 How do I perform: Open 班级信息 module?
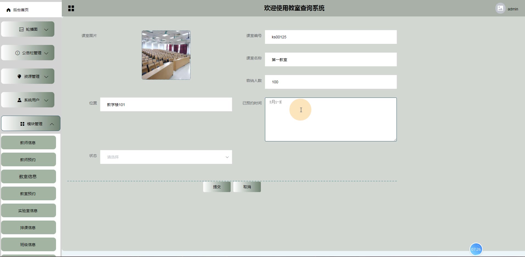29,244
